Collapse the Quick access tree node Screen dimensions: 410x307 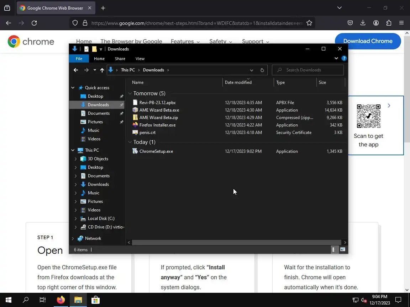pos(73,88)
